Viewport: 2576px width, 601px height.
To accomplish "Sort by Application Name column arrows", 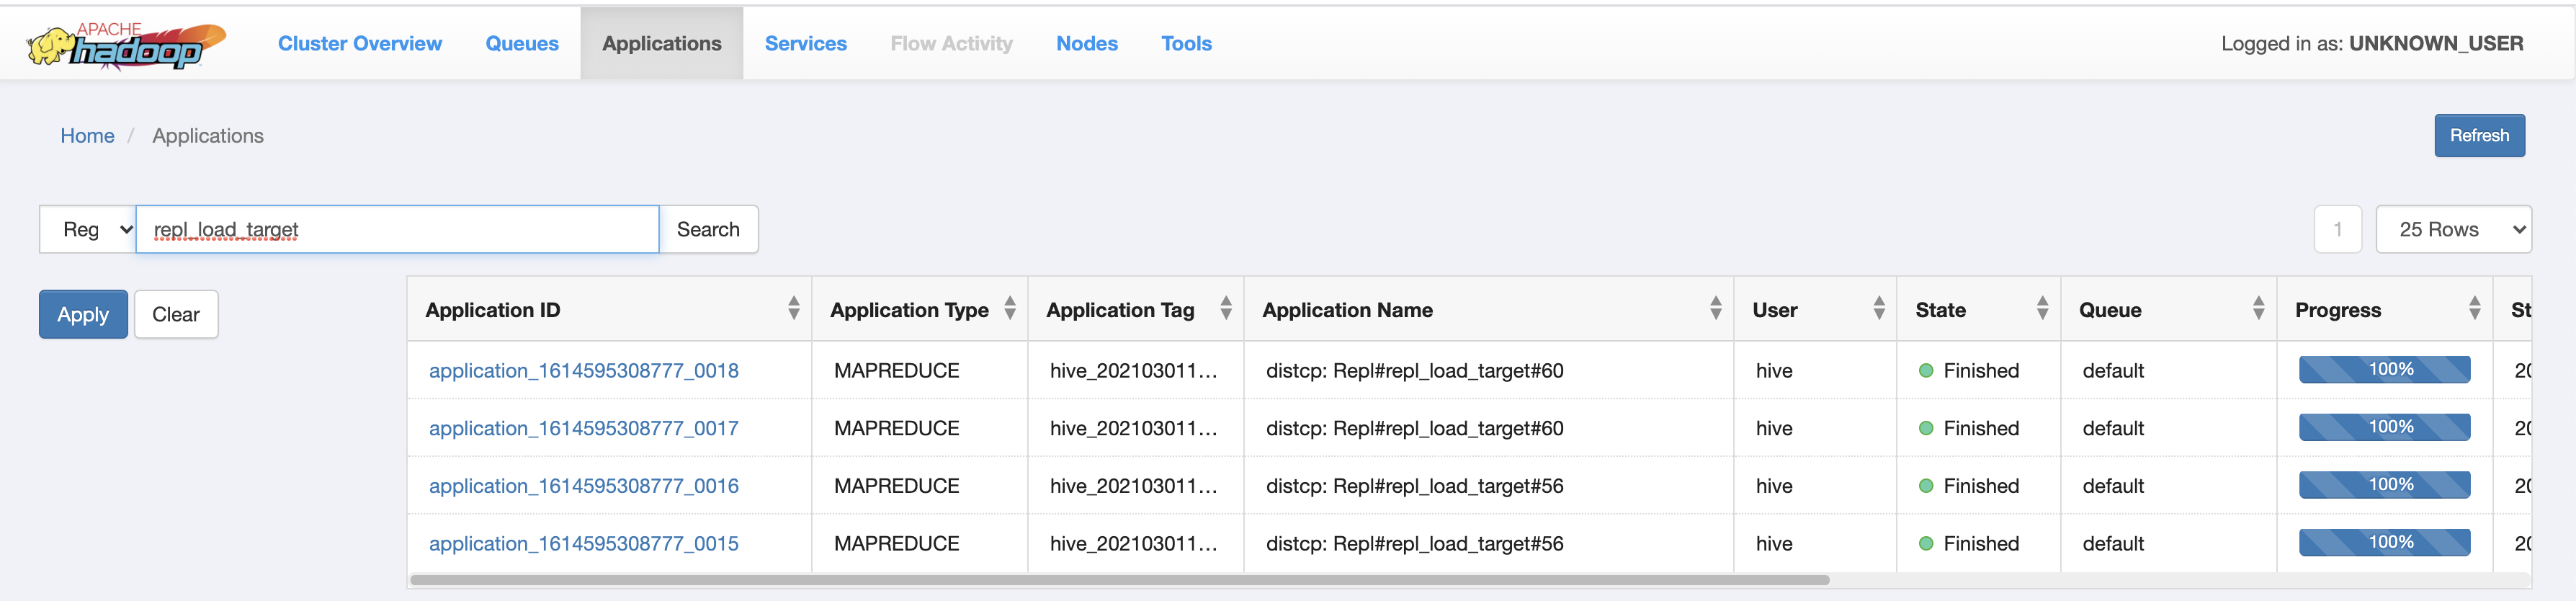I will click(x=1715, y=309).
